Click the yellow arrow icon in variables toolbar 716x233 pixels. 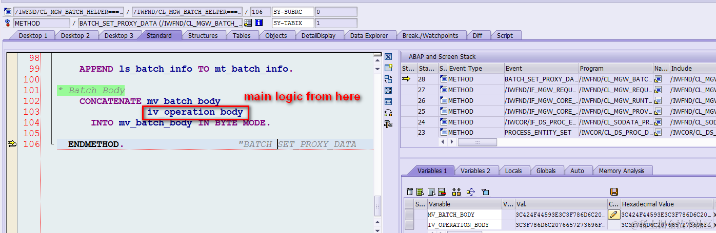[471, 192]
